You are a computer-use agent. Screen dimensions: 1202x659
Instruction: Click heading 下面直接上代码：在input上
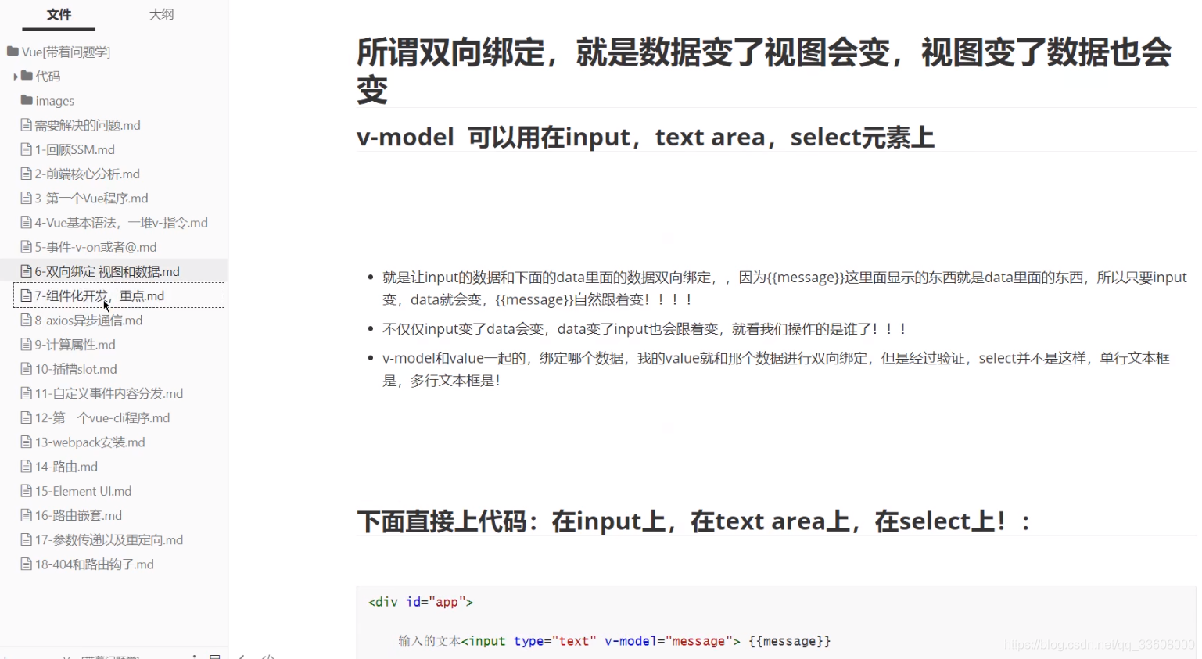pos(694,521)
